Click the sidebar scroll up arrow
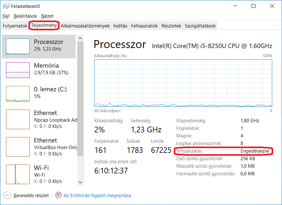Viewport: 282px width, 205px height. (x=80, y=38)
